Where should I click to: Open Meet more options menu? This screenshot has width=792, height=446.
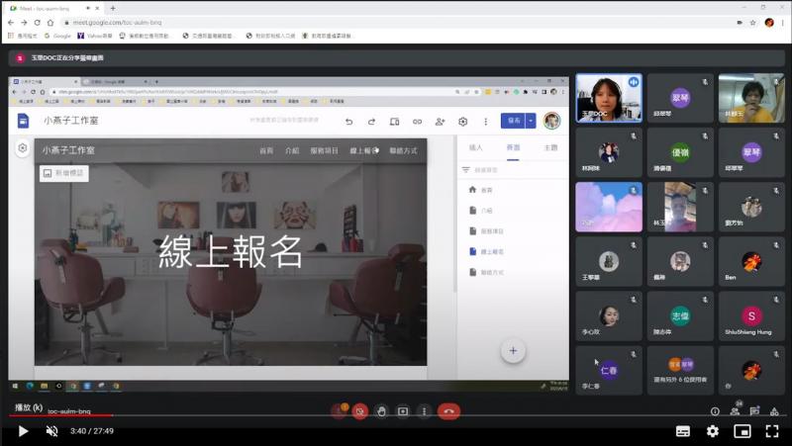click(x=424, y=411)
